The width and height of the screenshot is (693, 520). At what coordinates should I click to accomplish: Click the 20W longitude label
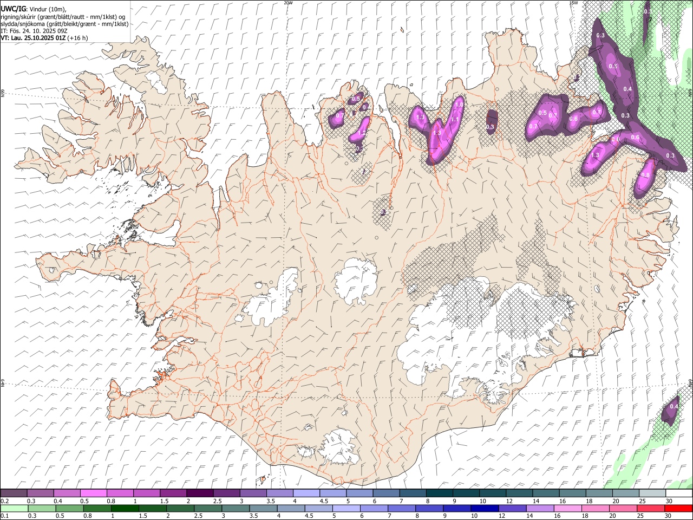point(289,3)
